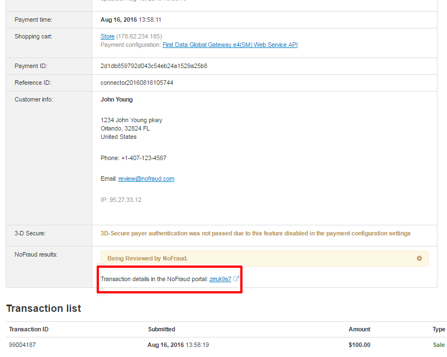Image resolution: width=447 pixels, height=357 pixels.
Task: Click the store IP (178.62.234.185)
Action: pos(139,36)
